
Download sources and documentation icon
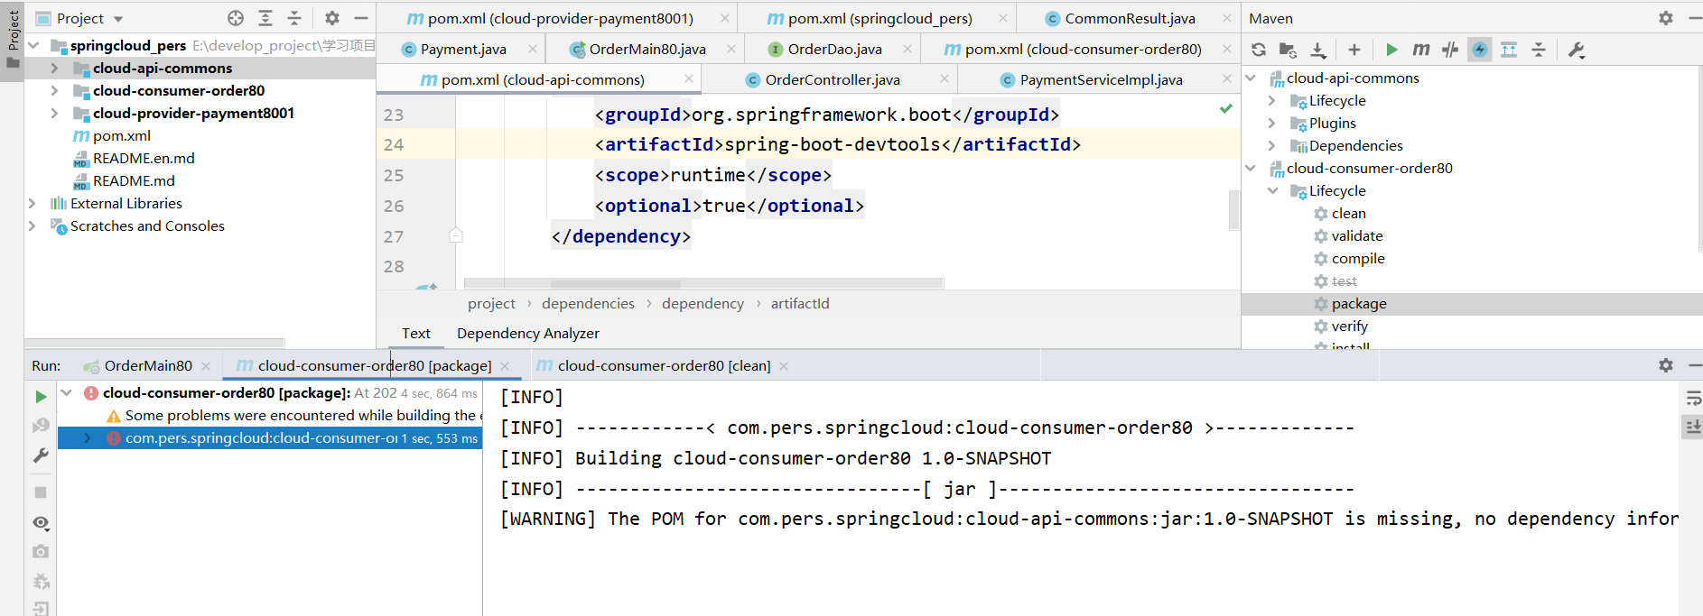(x=1318, y=50)
